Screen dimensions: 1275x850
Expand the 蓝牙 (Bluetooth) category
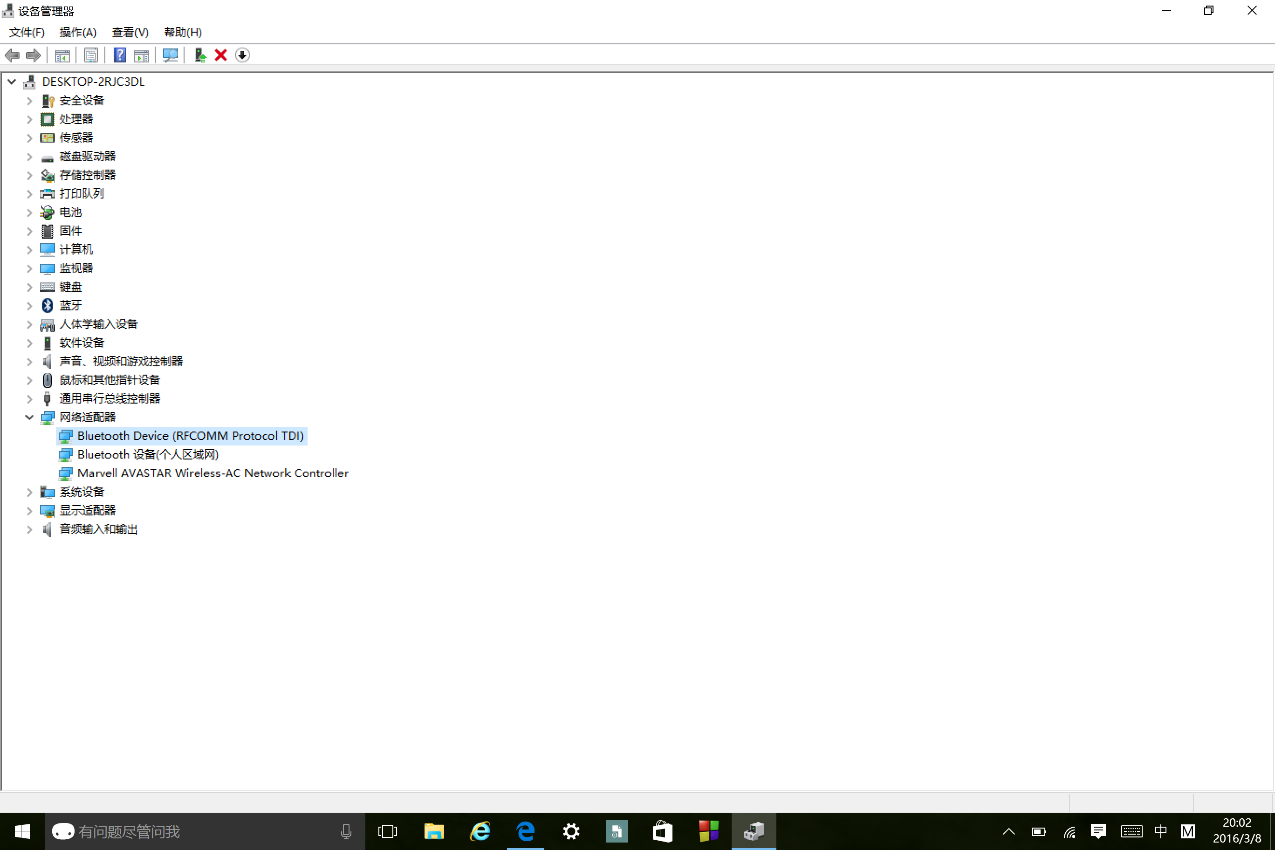click(x=29, y=306)
